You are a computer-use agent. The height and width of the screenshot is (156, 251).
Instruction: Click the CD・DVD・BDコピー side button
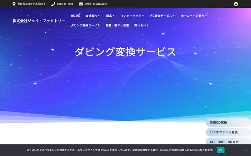(x=228, y=141)
